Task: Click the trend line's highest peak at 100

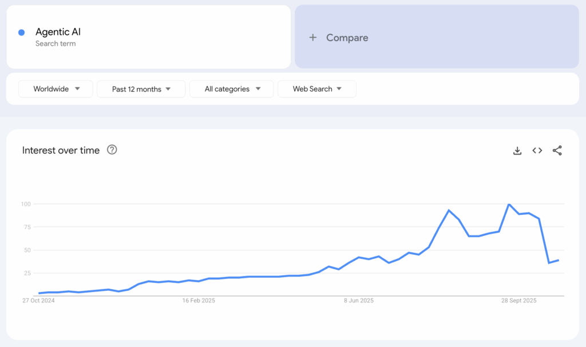Action: point(509,204)
